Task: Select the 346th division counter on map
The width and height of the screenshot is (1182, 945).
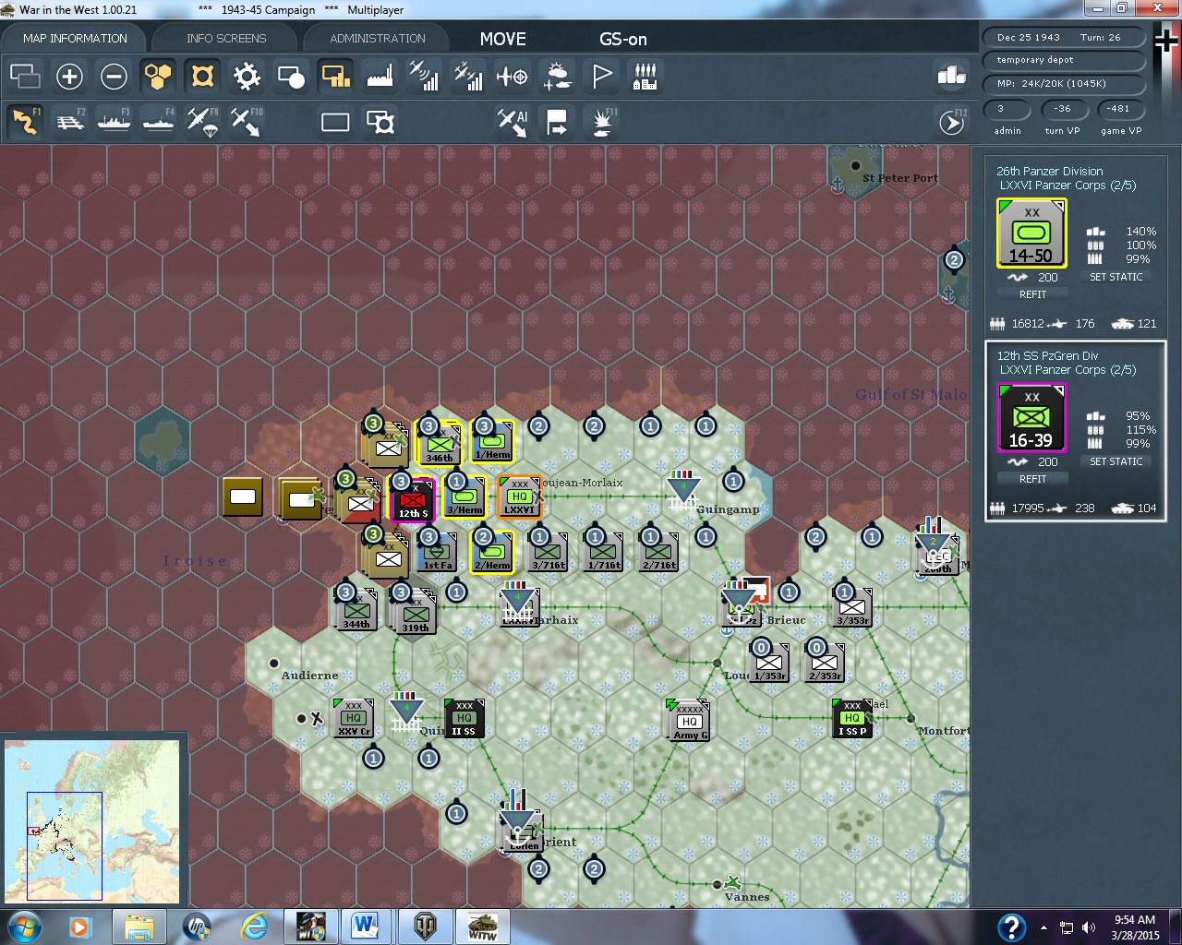Action: [440, 443]
